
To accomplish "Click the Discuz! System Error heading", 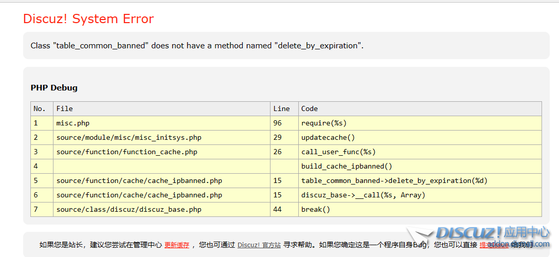I will [x=88, y=19].
